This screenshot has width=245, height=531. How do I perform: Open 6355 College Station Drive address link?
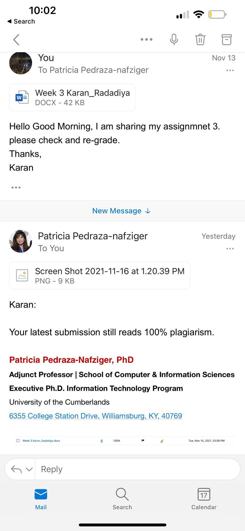[x=96, y=416]
